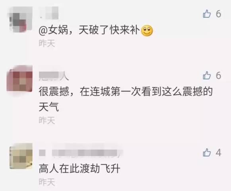The width and height of the screenshot is (231, 191).
Task: Open avatar of the 女娲 commenter
Action: coord(20,19)
